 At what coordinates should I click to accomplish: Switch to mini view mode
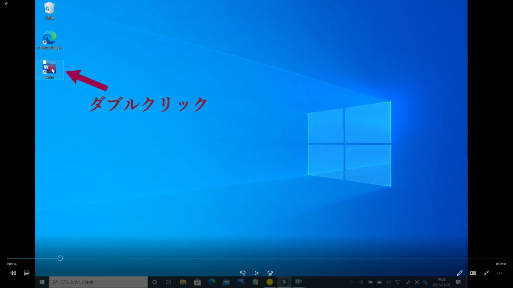[473, 273]
